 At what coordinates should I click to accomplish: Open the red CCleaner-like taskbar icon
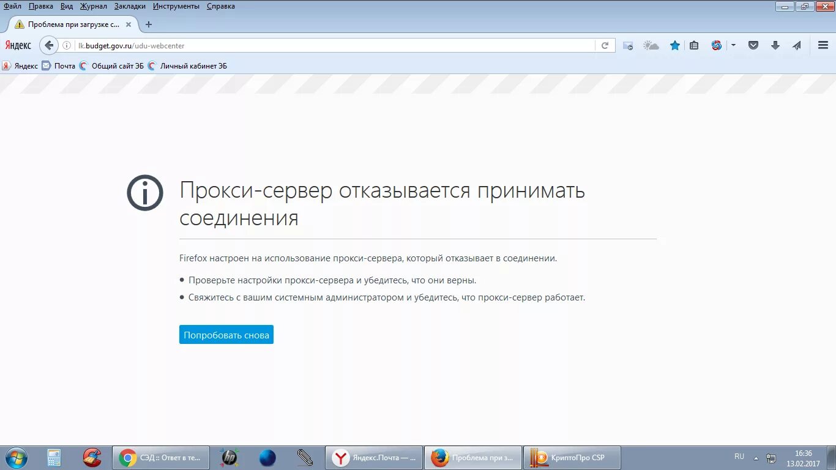tap(92, 458)
